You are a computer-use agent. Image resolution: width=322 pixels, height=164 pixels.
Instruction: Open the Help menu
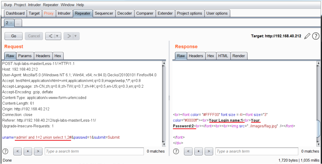pyautogui.click(x=80, y=5)
